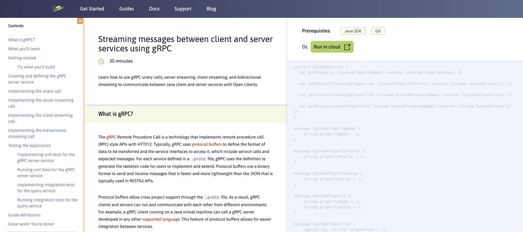The image size is (523, 232).
Task: Click the service SystemService code line
Action: pos(321,67)
